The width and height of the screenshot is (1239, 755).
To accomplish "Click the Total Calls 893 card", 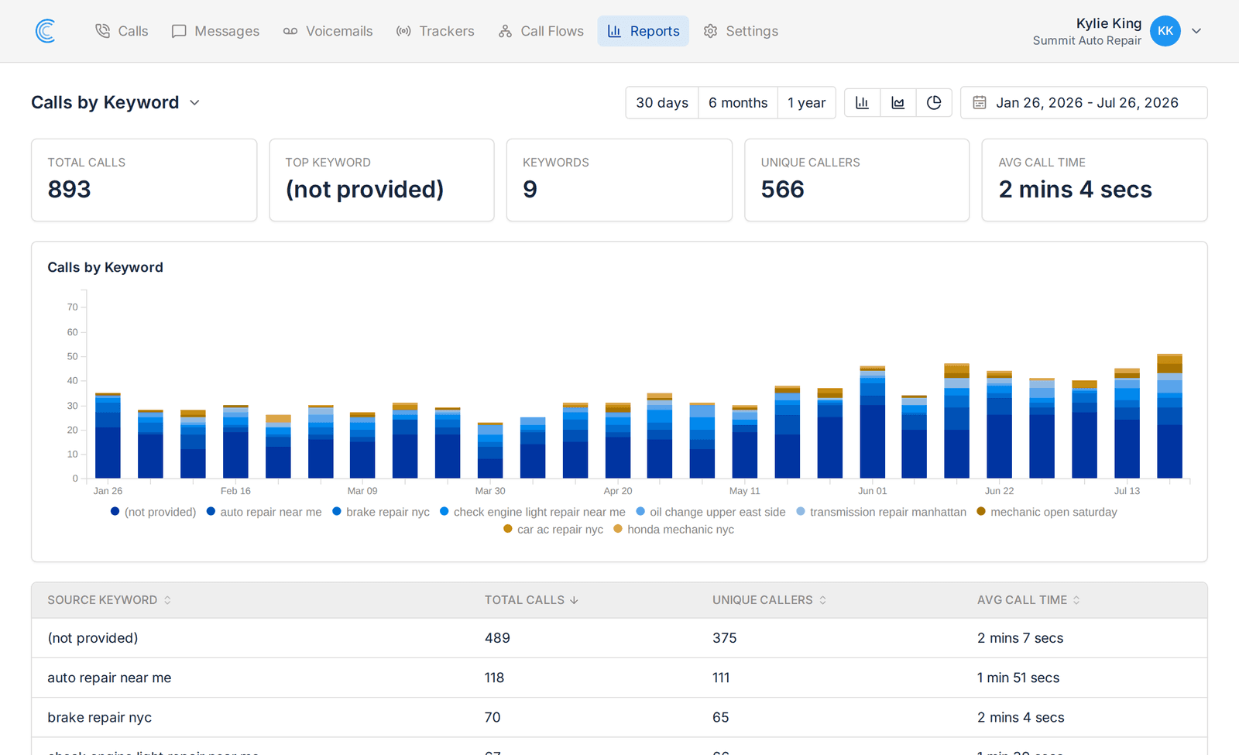I will click(x=144, y=180).
